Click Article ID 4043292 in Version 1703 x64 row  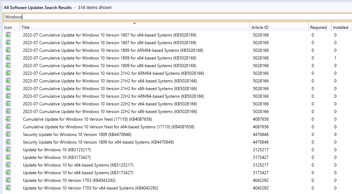(x=261, y=188)
